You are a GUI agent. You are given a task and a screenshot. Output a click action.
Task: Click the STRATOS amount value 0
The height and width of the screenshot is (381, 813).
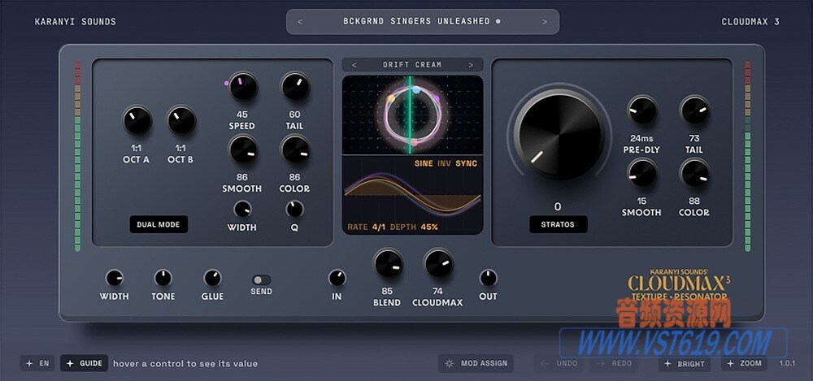point(558,207)
